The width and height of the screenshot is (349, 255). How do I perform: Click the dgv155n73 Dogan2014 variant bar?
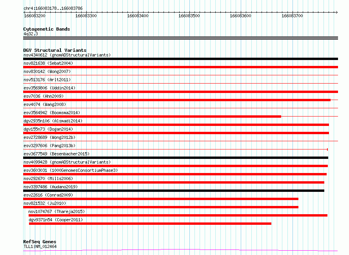pyautogui.click(x=176, y=133)
